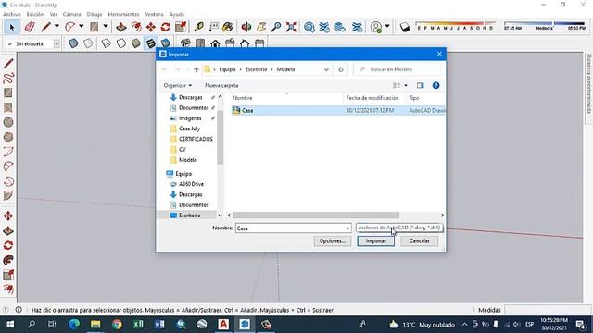Select the Casa AutoCAD file
This screenshot has width=593, height=333.
click(x=339, y=111)
